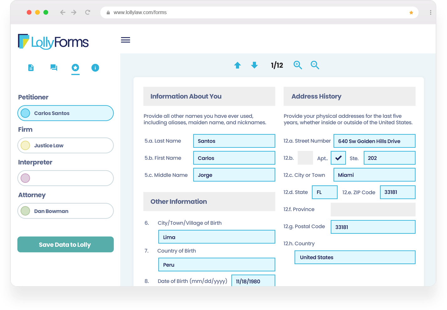Click the Country field United States
Screen dimensions: 447x310
[355, 257]
